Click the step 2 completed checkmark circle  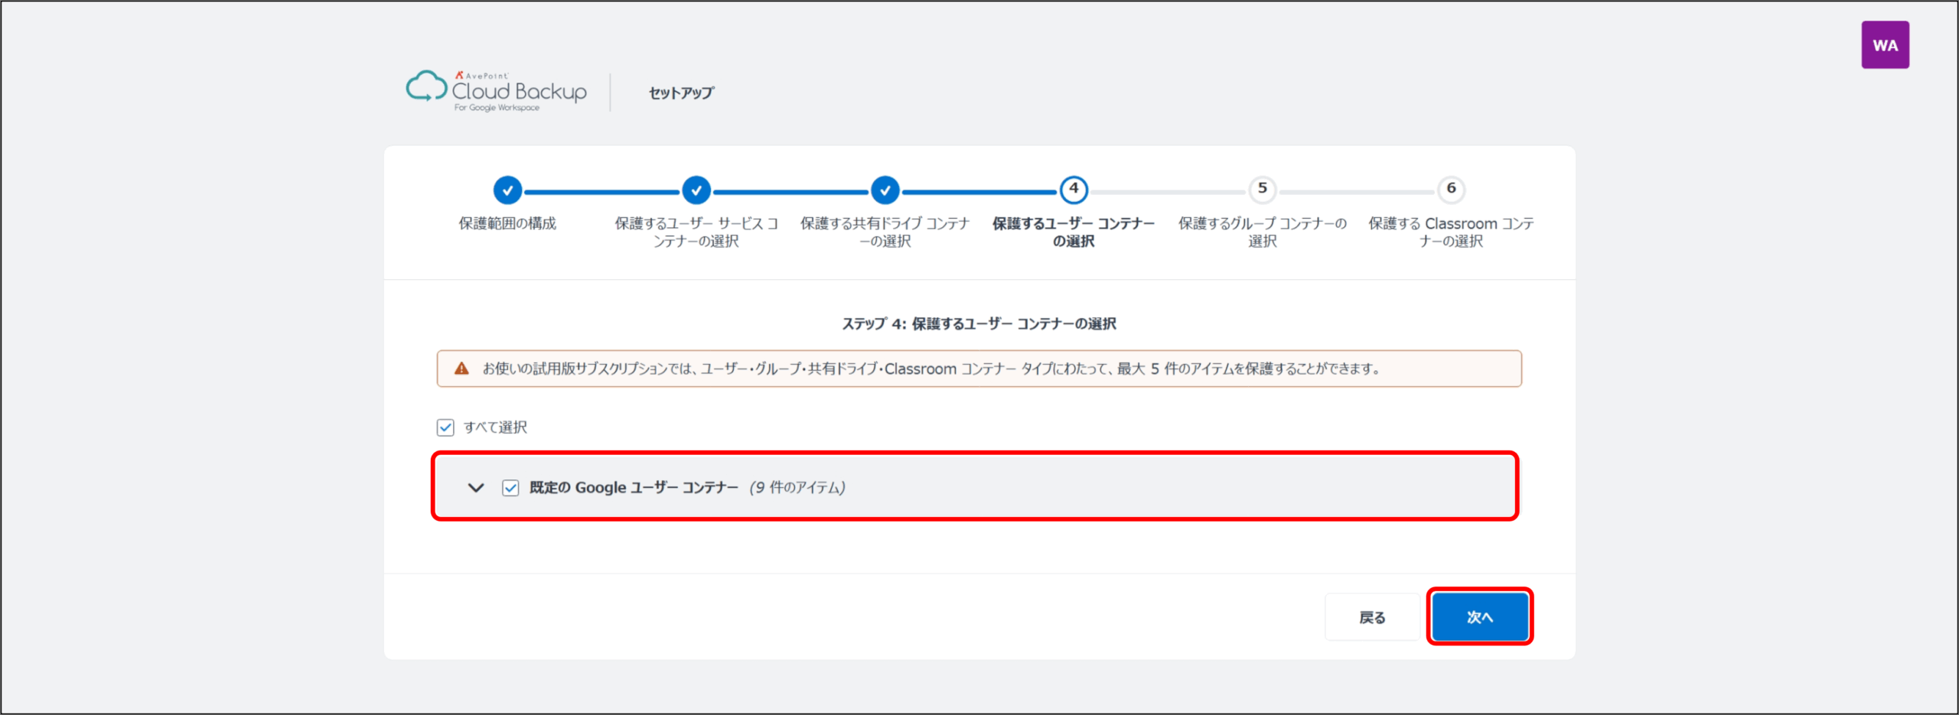tap(696, 190)
